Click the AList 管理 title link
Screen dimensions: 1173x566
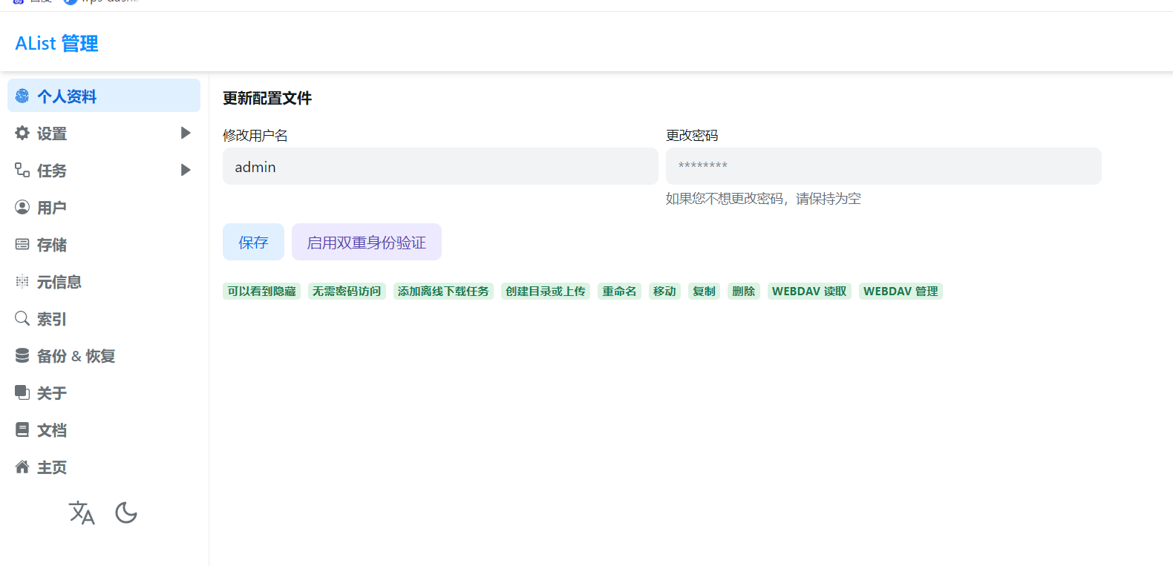[56, 43]
